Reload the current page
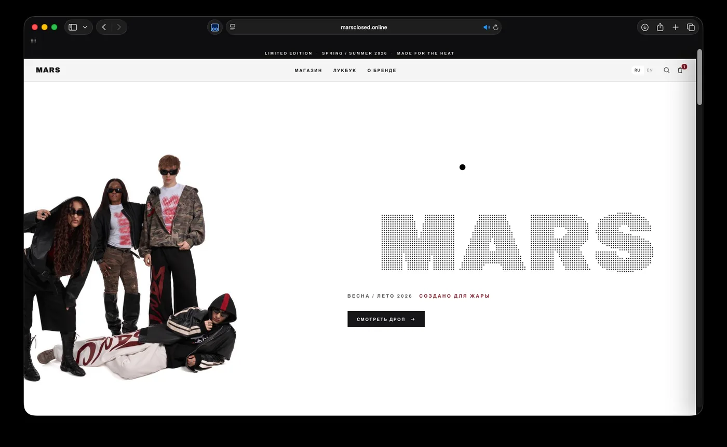 (496, 27)
